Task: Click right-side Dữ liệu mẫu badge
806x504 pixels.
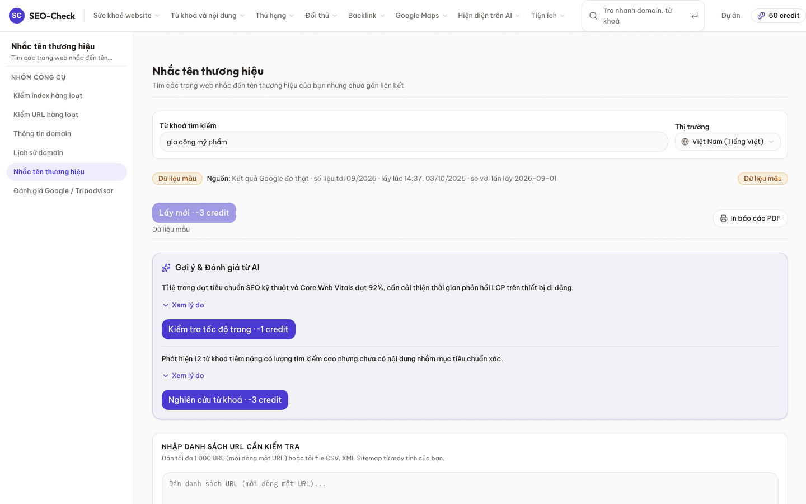Action: [x=763, y=179]
